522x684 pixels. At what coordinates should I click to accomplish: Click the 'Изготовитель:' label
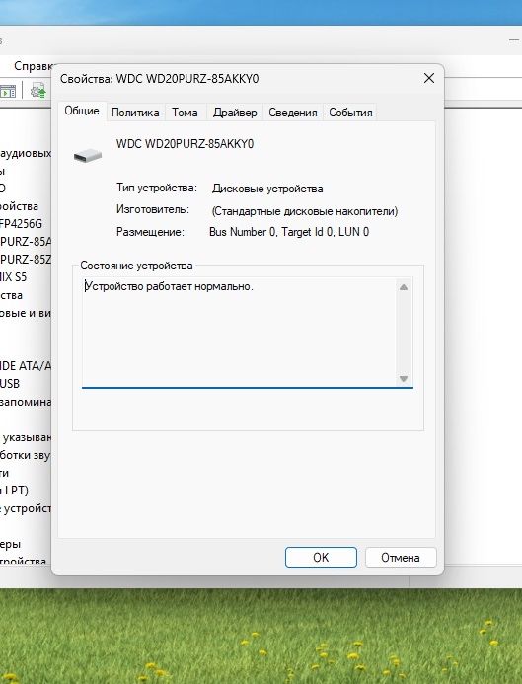[x=153, y=209]
